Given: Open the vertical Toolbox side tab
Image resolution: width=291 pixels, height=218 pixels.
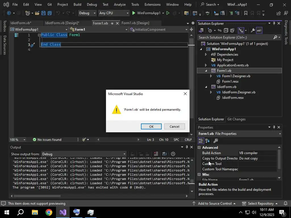Looking at the screenshot, I should click(5, 26).
